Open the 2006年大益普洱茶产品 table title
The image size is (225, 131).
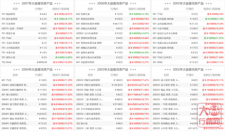(x=112, y=4)
